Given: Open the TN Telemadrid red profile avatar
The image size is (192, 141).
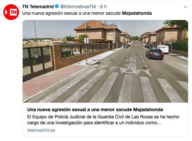Looking at the screenshot, I should click(11, 12).
